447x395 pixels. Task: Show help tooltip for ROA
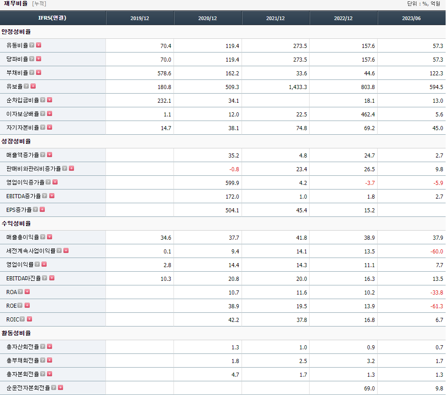(x=20, y=291)
